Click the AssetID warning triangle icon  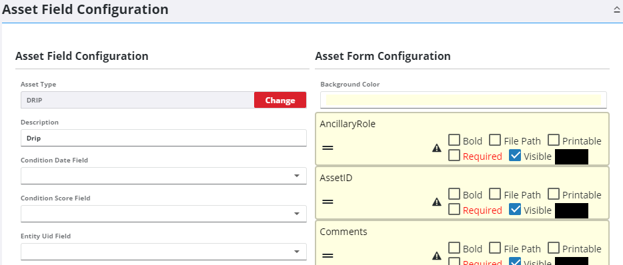(437, 202)
